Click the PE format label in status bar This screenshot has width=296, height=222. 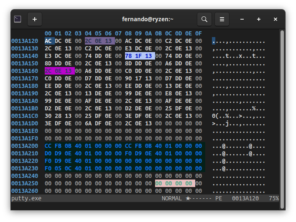click(219, 199)
